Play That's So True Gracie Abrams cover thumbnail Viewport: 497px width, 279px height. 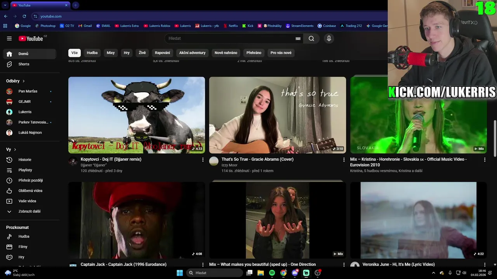tap(278, 115)
